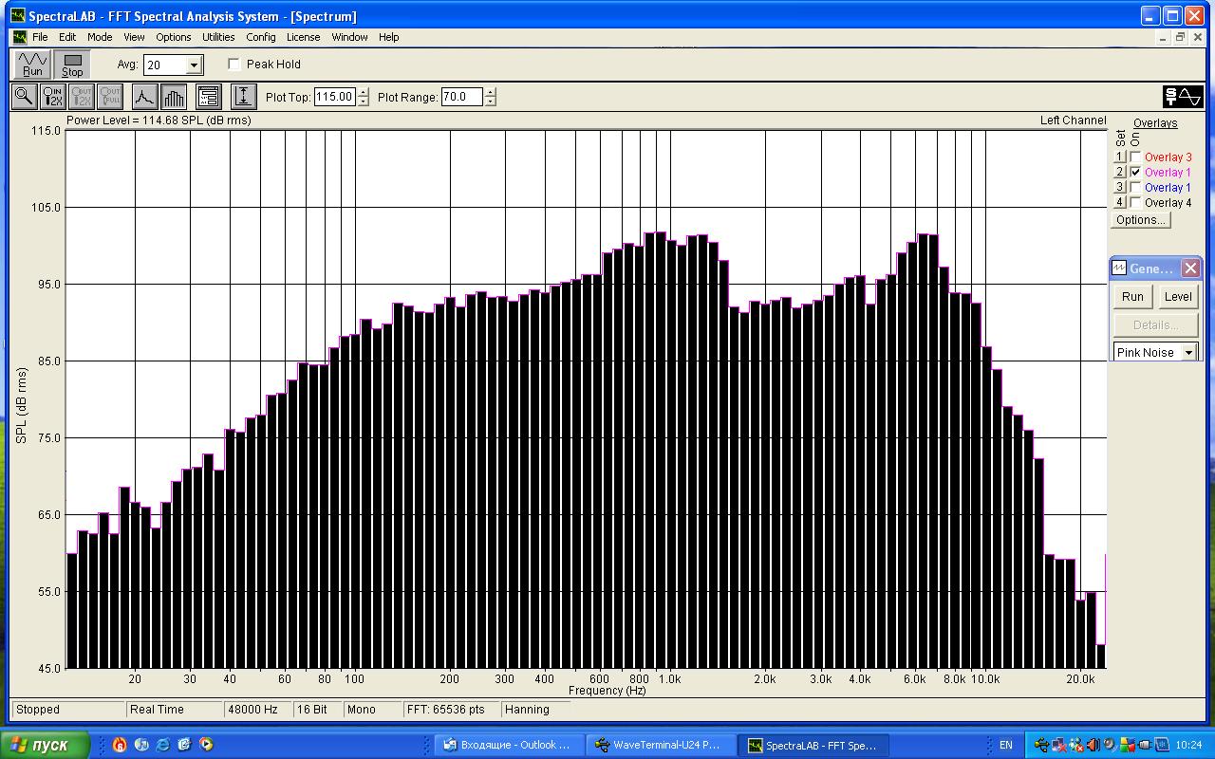Click the amplitude autoscale icon
Viewport: 1215px width, 759px height.
244,96
